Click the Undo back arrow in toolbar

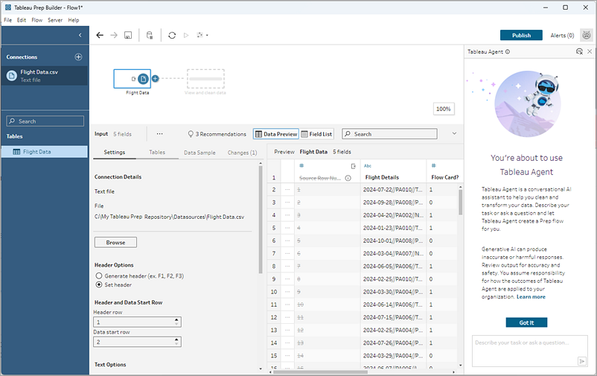pyautogui.click(x=100, y=35)
